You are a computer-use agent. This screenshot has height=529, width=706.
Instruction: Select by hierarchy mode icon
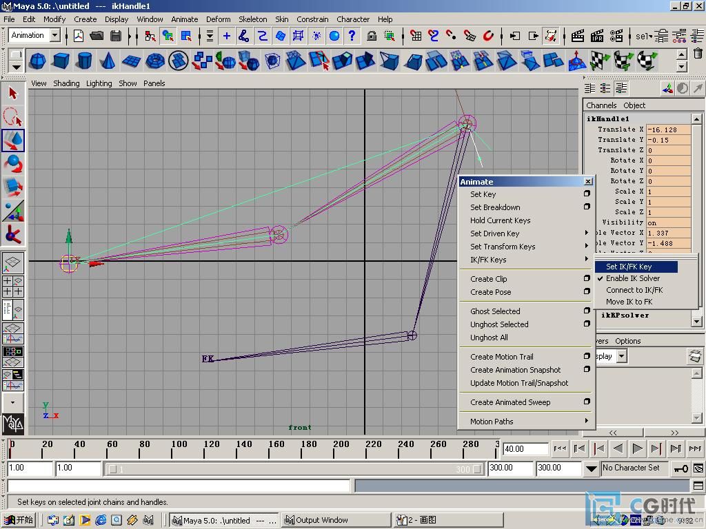(x=150, y=36)
